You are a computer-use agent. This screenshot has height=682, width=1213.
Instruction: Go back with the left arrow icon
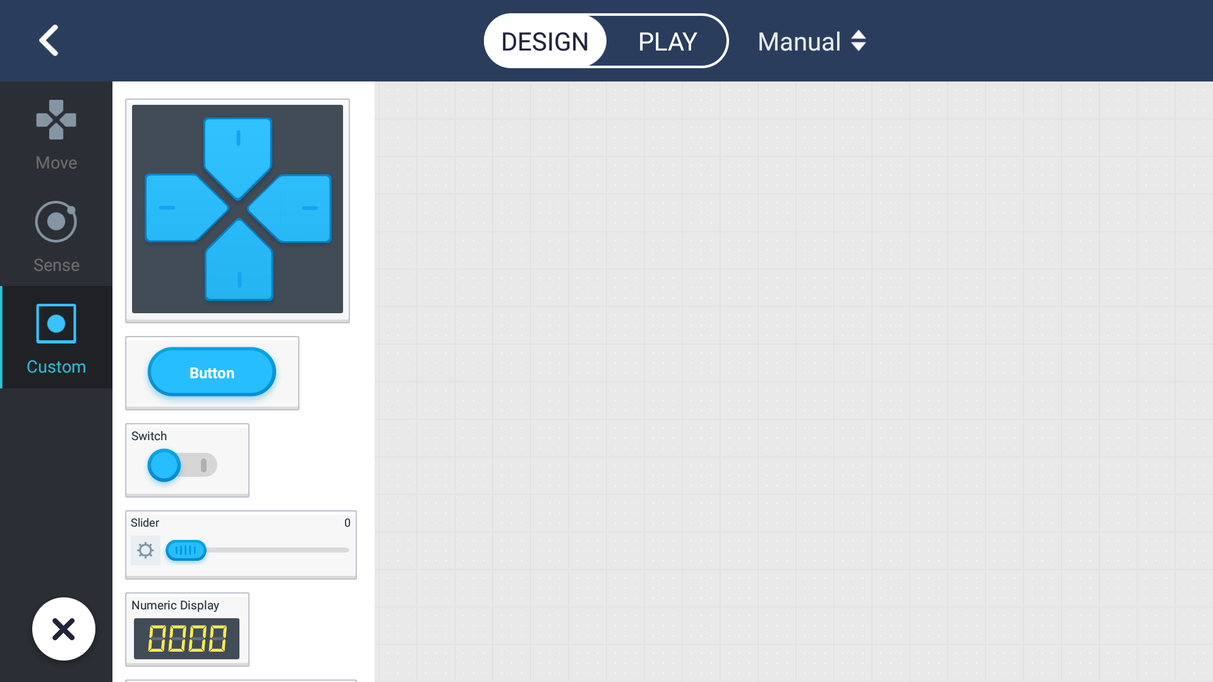click(x=49, y=40)
